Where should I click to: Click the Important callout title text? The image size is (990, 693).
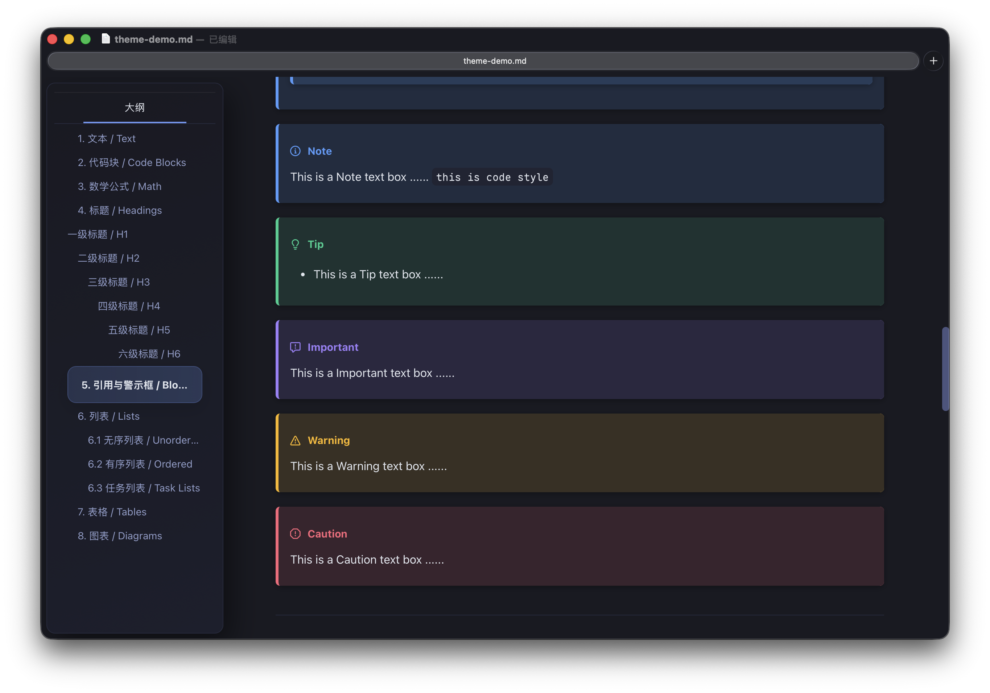(333, 347)
